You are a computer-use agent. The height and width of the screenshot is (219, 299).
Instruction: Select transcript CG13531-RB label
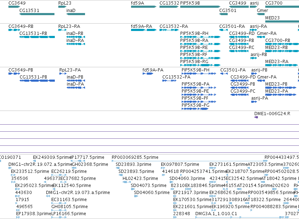point(33,33)
